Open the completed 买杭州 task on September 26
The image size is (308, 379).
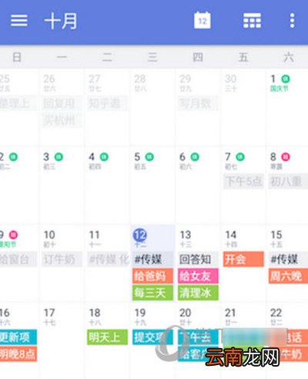62,120
